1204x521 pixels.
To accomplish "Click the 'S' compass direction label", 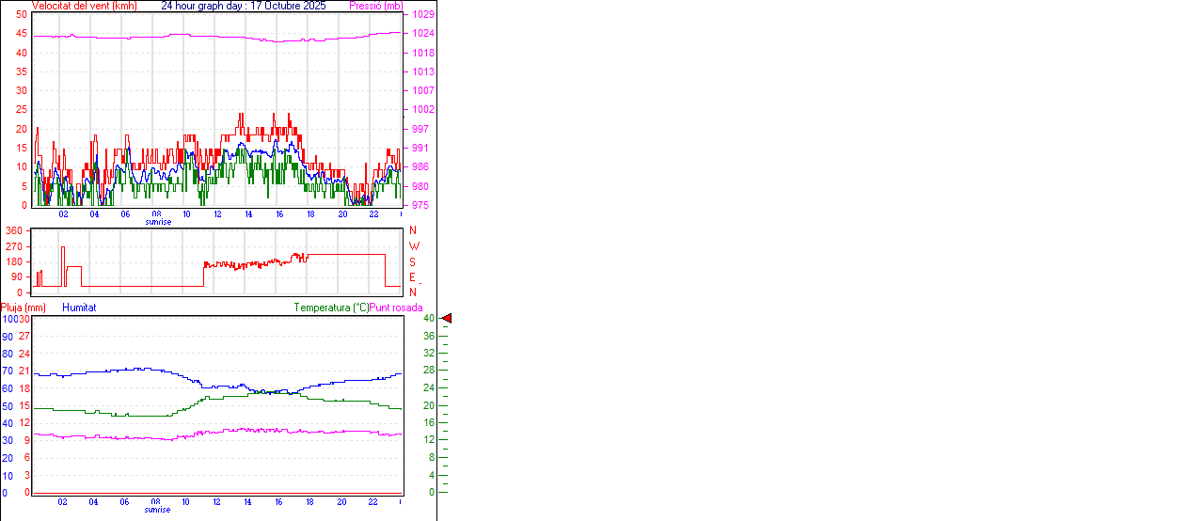I will [412, 261].
